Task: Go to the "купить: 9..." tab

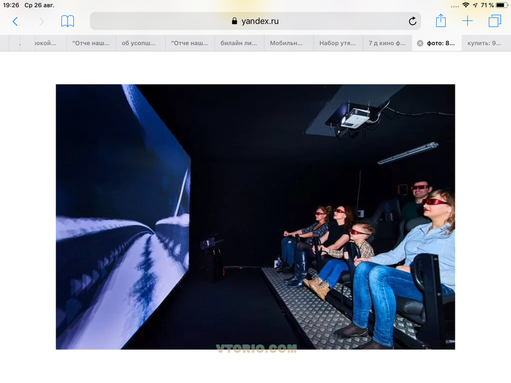Action: tap(484, 43)
